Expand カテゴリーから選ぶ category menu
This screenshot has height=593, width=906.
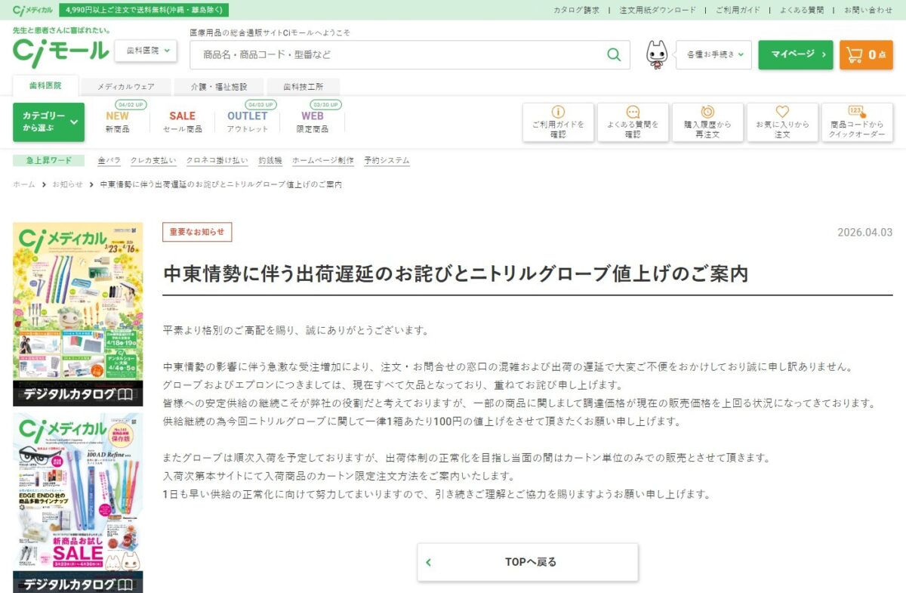coord(48,122)
